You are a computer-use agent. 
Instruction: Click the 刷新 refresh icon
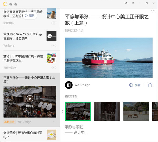(x=26, y=16)
